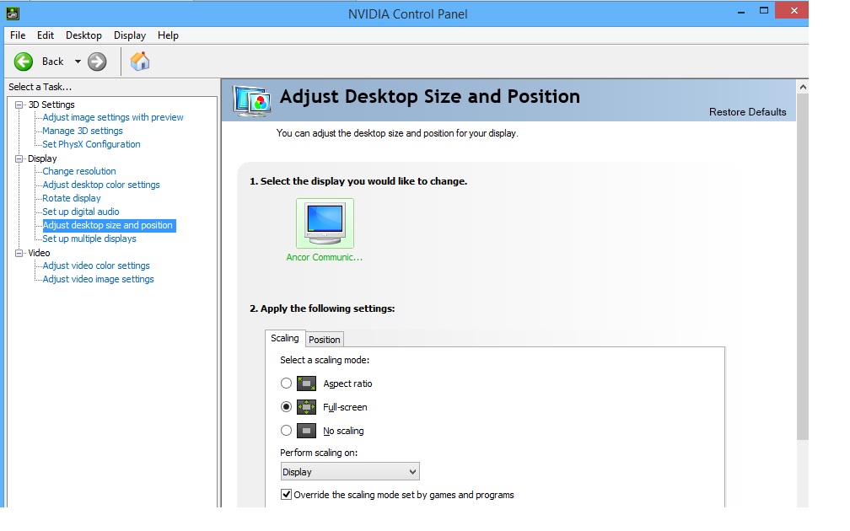Uncheck Override the scaling mode checkbox
Viewport: 850px width, 531px height.
tap(286, 494)
